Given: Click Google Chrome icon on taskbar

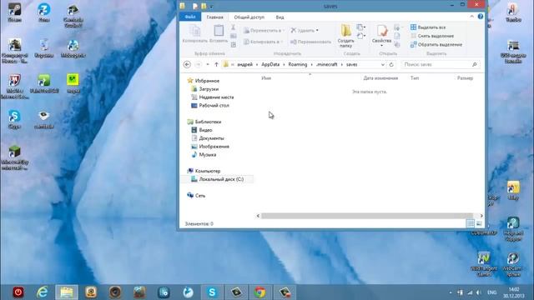Looking at the screenshot, I should click(260, 292).
